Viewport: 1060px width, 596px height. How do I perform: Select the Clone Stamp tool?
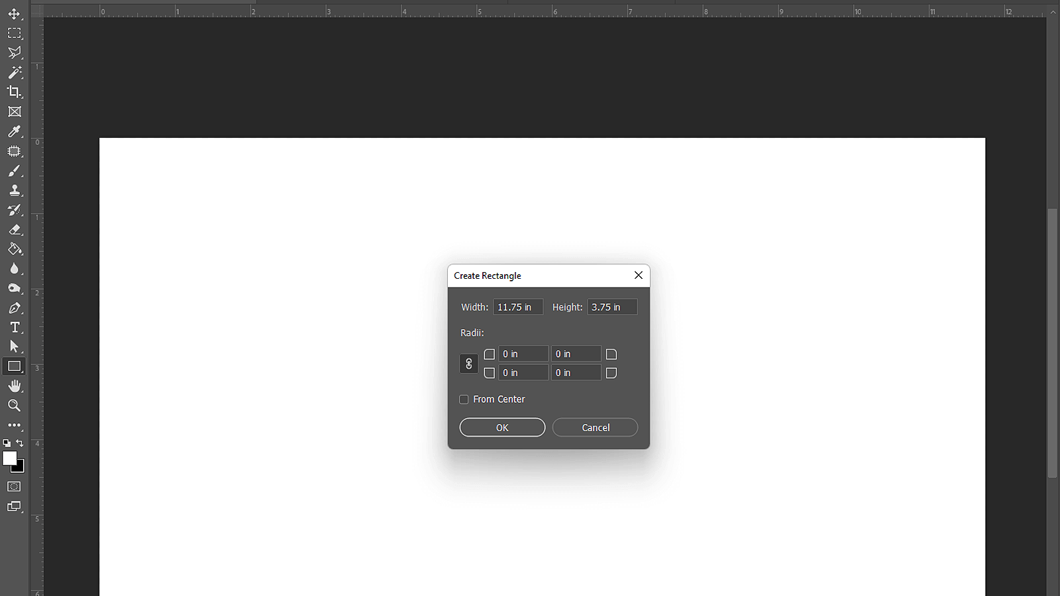(x=15, y=190)
